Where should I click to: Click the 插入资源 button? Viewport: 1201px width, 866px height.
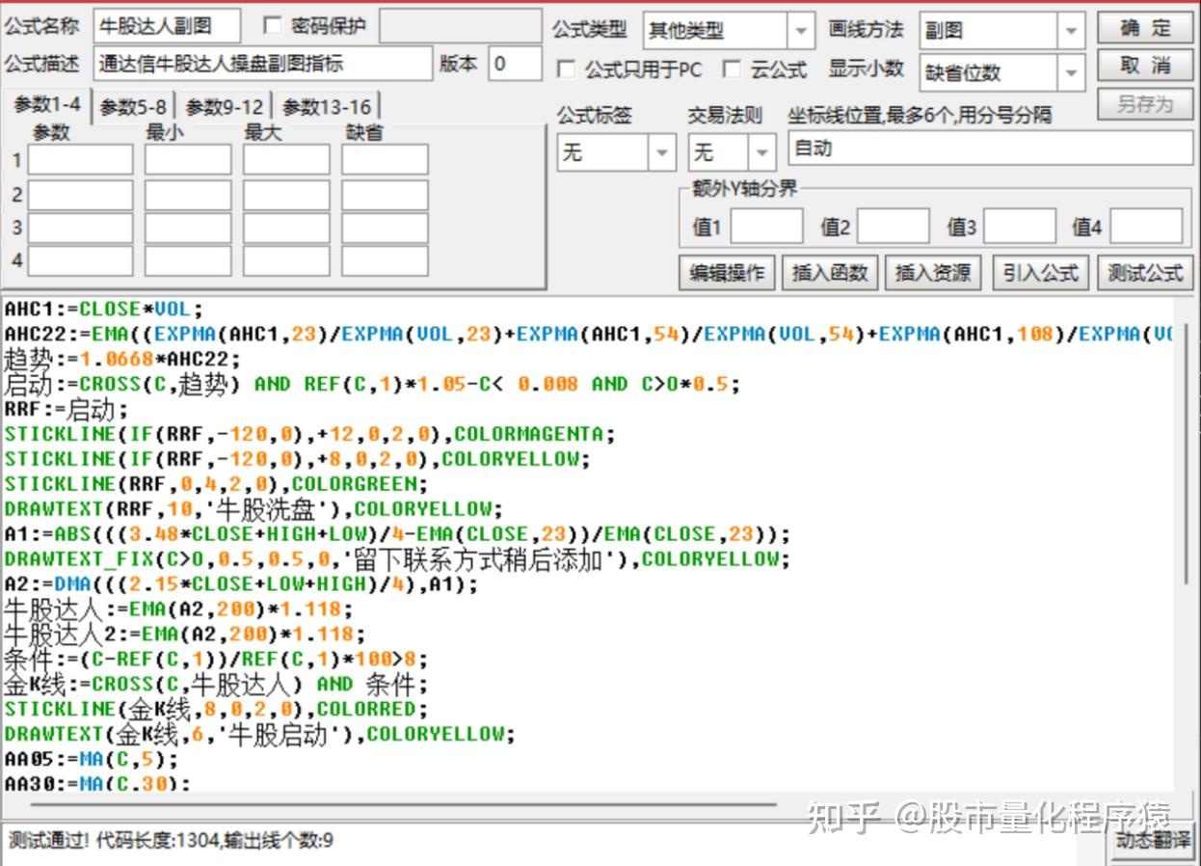933,273
